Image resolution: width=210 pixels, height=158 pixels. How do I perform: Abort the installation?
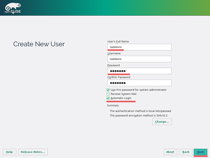point(170,152)
